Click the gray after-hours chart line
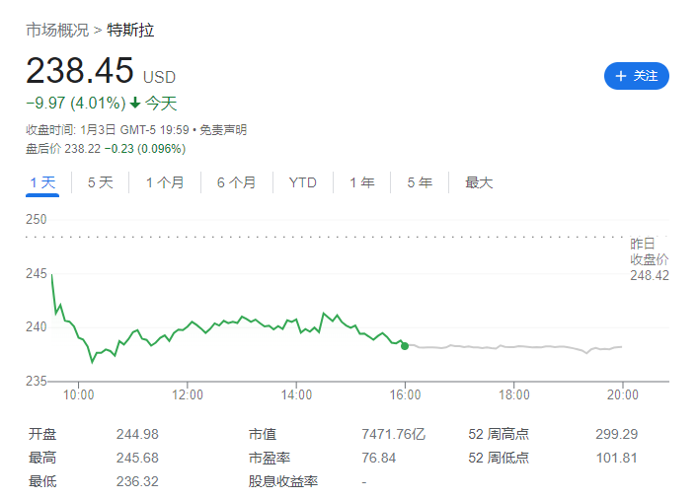The height and width of the screenshot is (499, 697). coord(513,346)
